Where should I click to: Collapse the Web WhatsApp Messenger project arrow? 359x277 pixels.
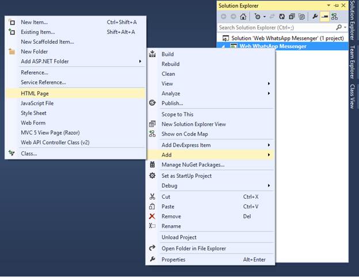223,47
